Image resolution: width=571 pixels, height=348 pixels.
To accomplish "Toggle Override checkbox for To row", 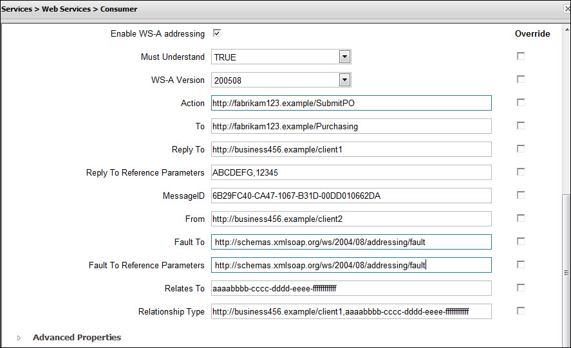I will (521, 125).
